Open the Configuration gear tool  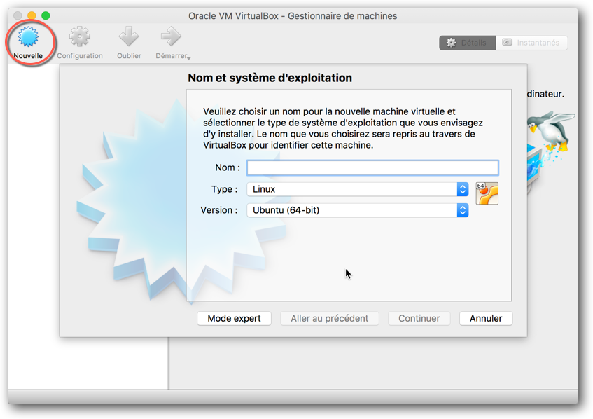(79, 36)
